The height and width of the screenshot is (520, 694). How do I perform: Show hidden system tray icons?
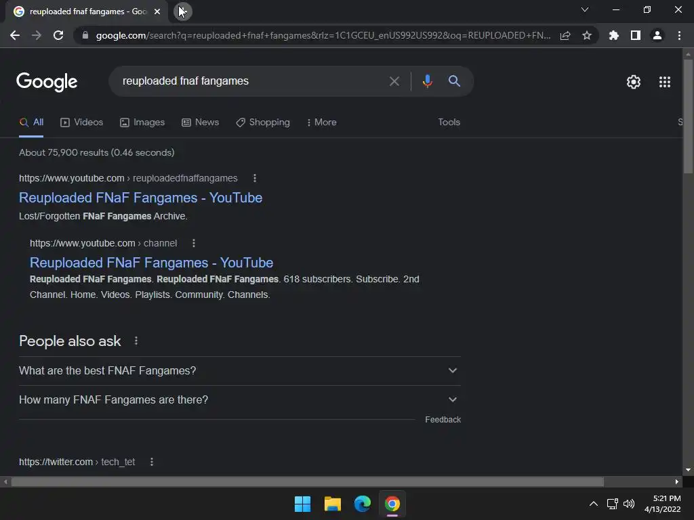[594, 504]
